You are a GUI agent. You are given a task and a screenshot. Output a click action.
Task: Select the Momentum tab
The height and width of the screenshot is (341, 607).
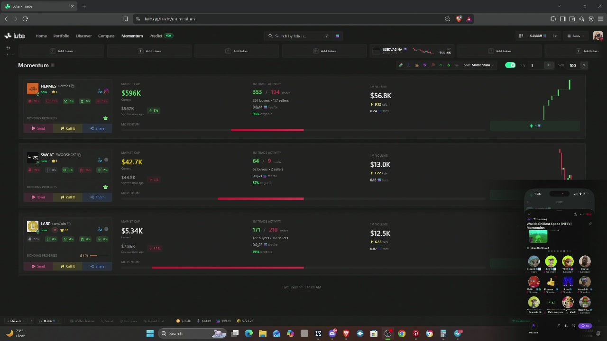pos(132,36)
